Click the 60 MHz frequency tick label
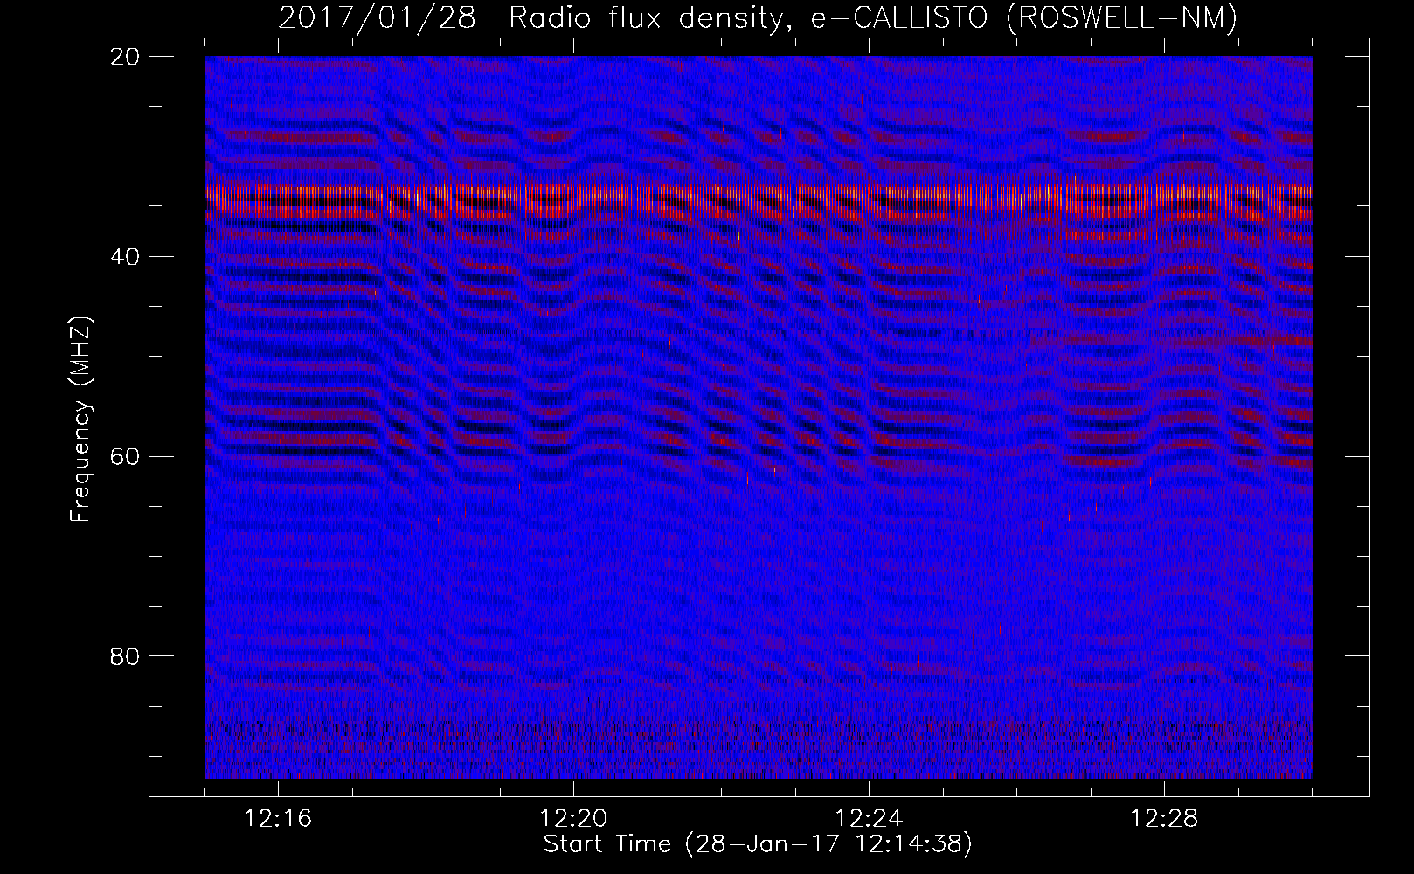 coord(125,457)
